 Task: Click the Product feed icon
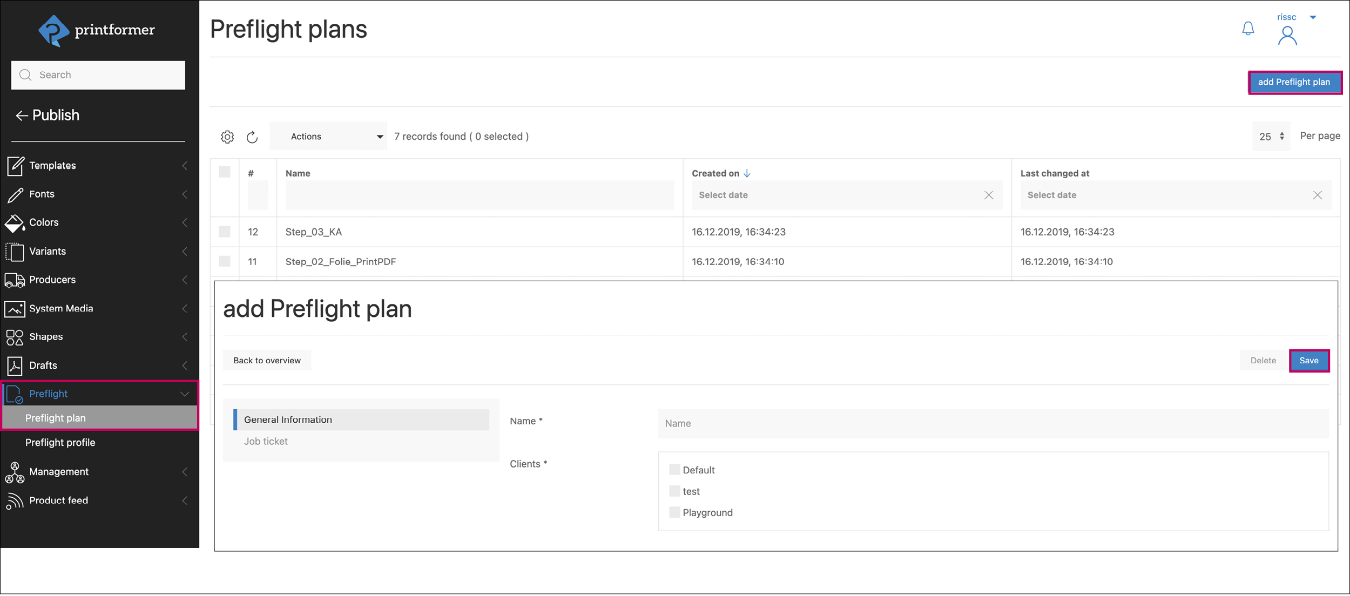15,501
